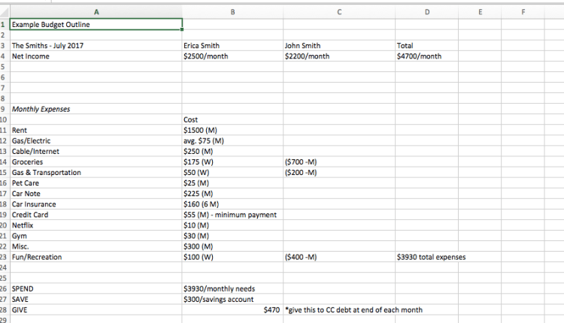
Task: Select row 9 header
Action: pyautogui.click(x=5, y=109)
